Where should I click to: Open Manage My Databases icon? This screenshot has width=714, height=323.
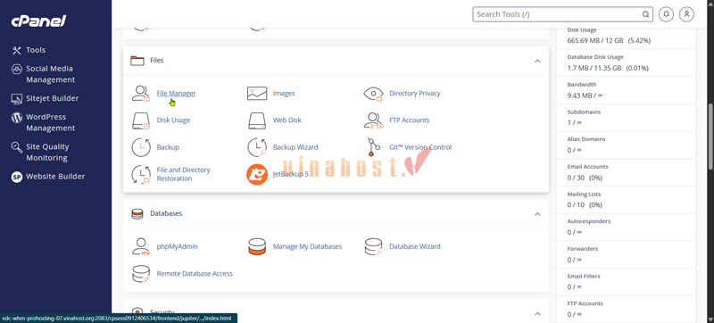(257, 246)
